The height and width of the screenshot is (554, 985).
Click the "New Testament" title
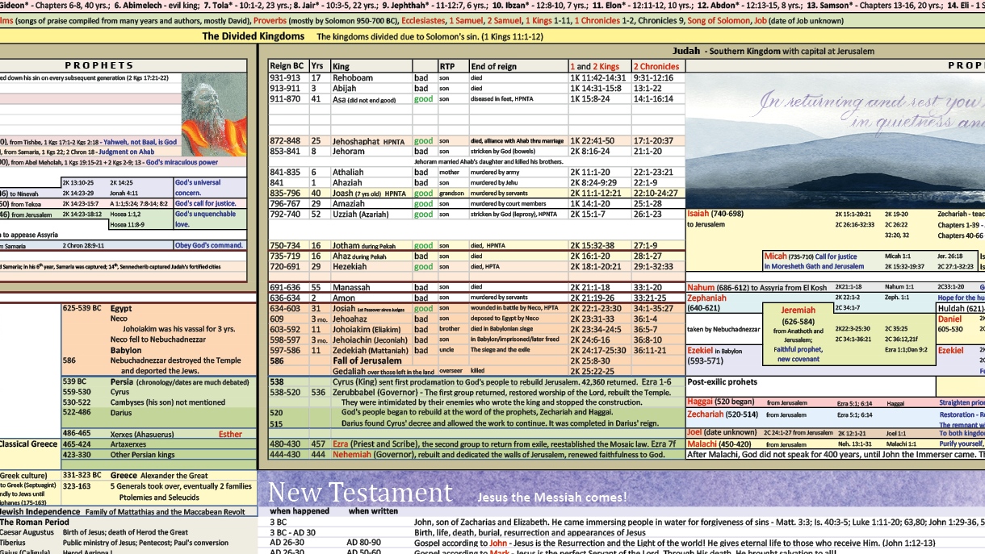point(359,493)
